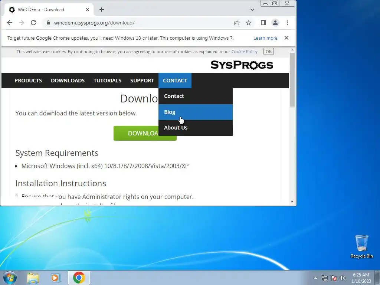The width and height of the screenshot is (380, 285).
Task: Click the browser forward arrow
Action: click(21, 23)
